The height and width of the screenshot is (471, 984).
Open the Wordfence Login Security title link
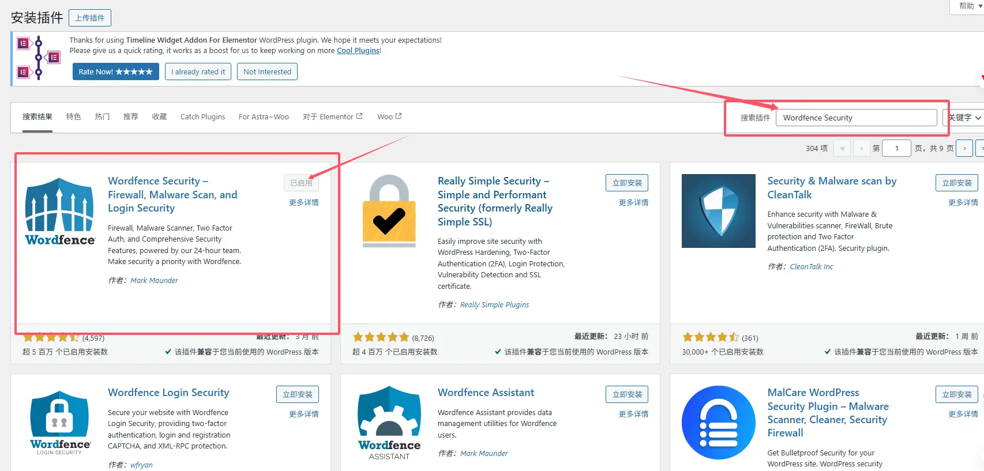[x=168, y=393]
